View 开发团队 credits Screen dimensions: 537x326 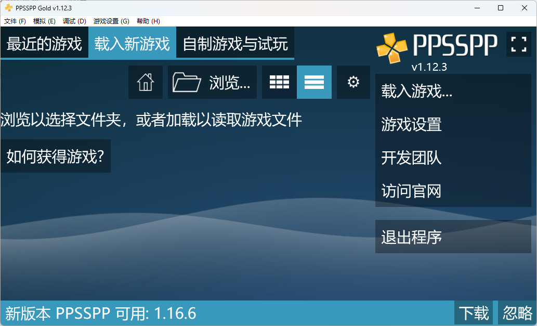click(453, 158)
